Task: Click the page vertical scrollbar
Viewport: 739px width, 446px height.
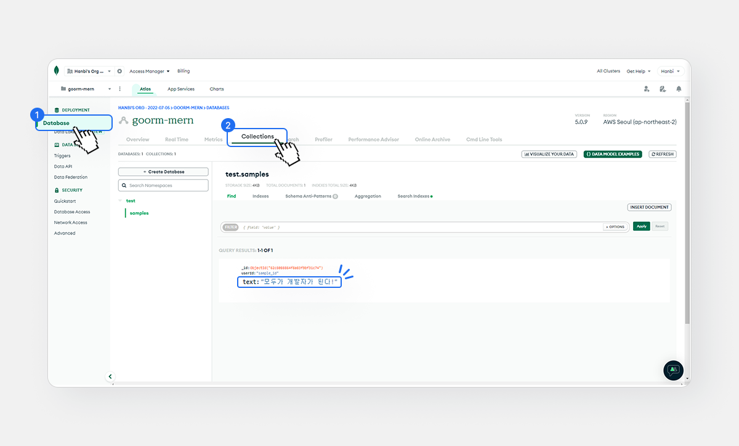Action: [x=687, y=212]
